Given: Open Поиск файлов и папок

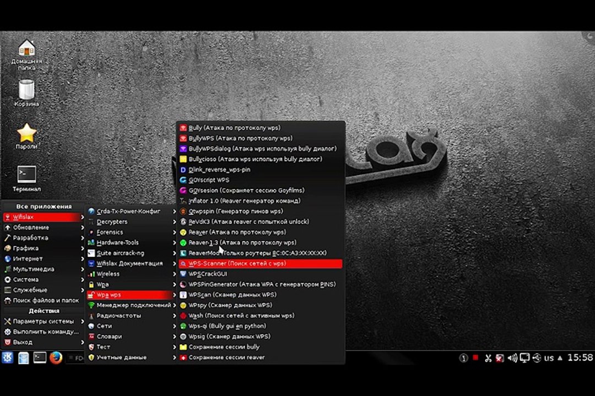Looking at the screenshot, I should [44, 300].
